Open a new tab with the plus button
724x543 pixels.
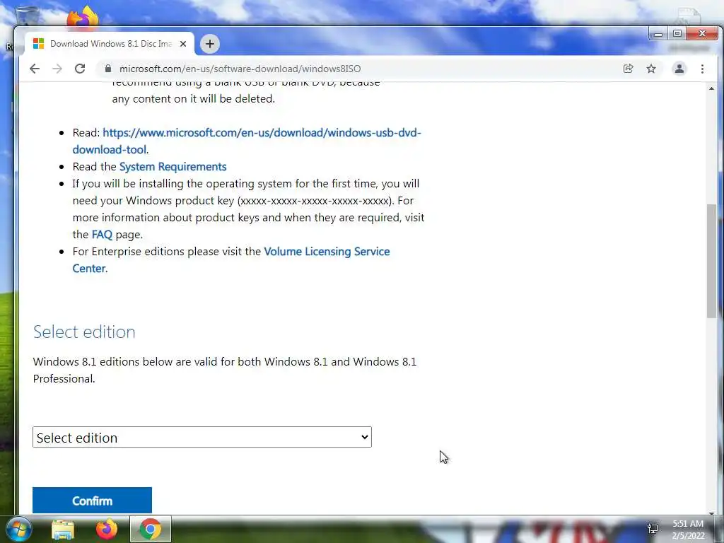pyautogui.click(x=209, y=44)
